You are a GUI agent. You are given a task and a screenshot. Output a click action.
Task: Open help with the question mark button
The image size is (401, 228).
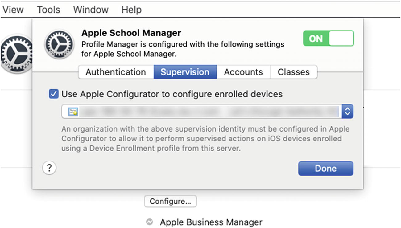coord(49,168)
